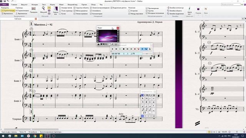The image size is (246, 138).
Task: Click the accent mark on the Keypad
Action: pyautogui.click(x=146, y=99)
